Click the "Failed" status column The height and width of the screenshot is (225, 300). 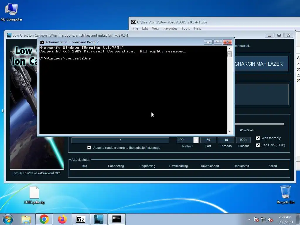(x=273, y=166)
